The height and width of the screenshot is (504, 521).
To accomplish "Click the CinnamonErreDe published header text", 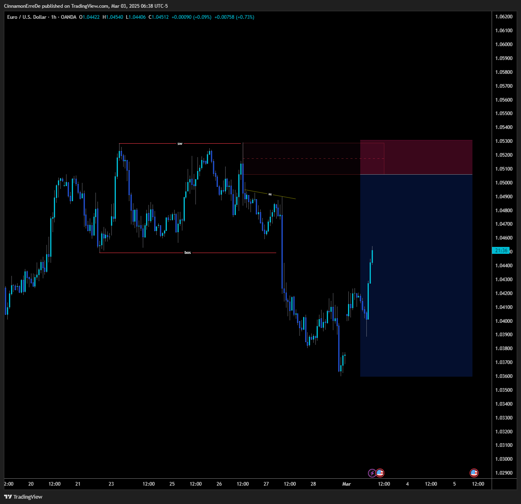I will pyautogui.click(x=86, y=6).
